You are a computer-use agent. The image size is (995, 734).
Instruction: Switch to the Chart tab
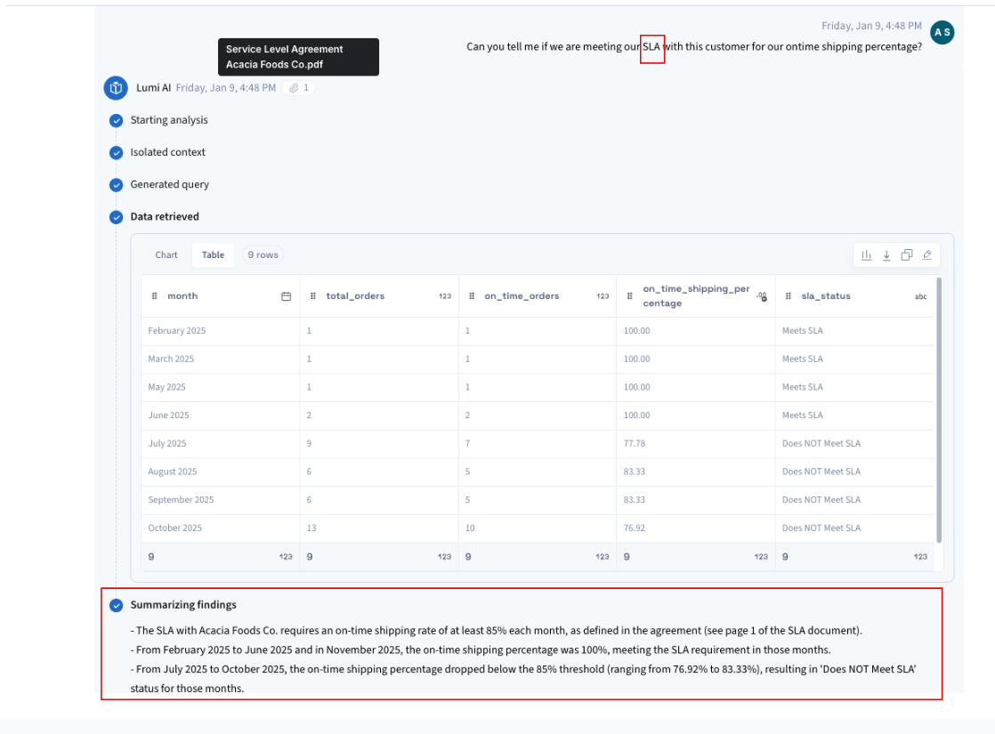pyautogui.click(x=166, y=255)
